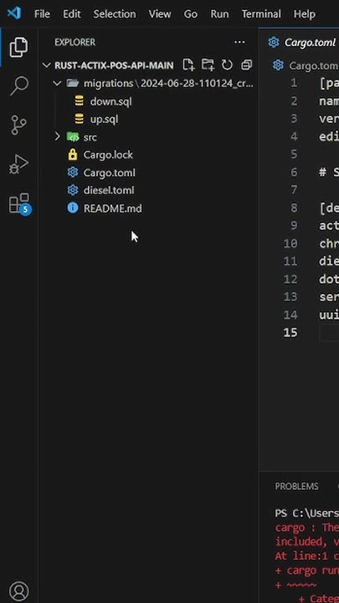Open diesel.toml file

tap(109, 190)
